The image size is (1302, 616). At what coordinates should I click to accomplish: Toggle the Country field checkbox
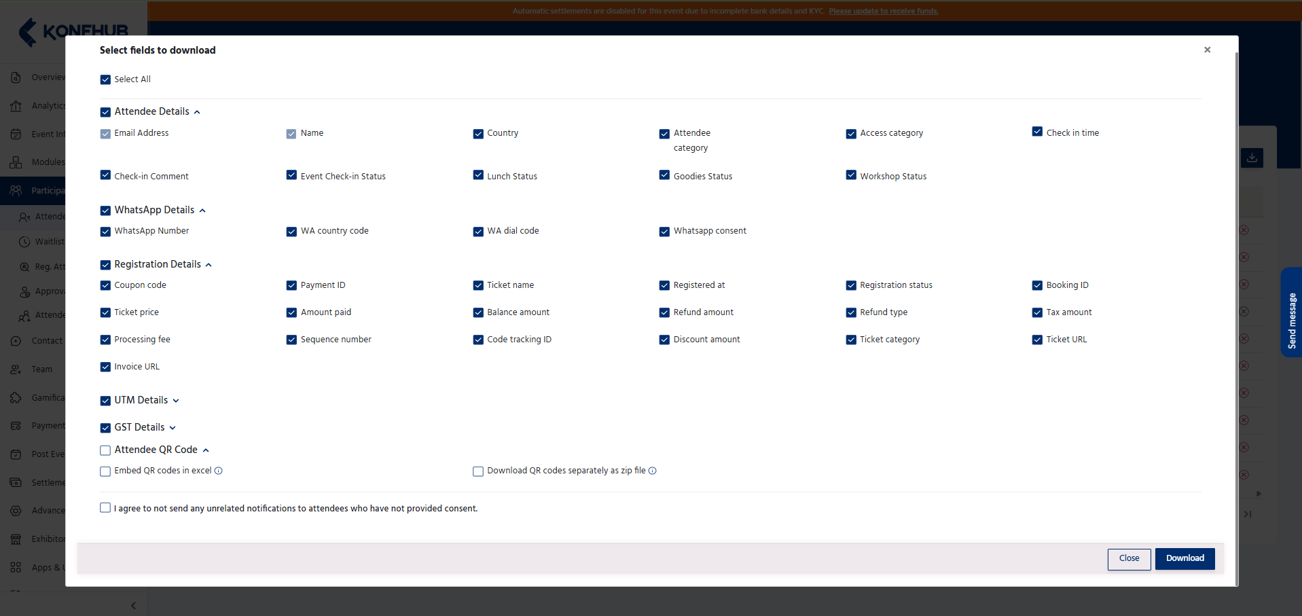coord(478,134)
